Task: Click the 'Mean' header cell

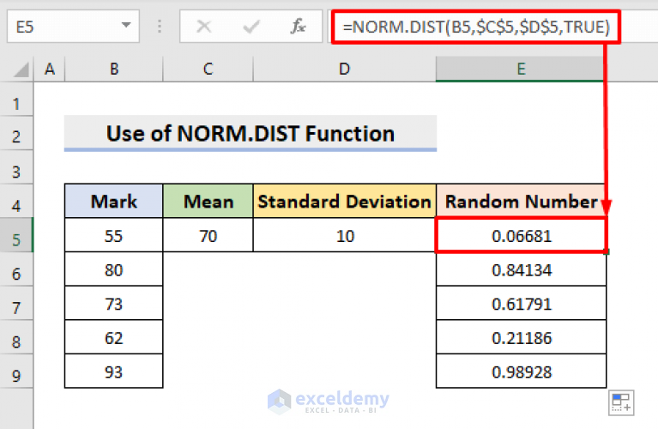Action: pos(208,201)
